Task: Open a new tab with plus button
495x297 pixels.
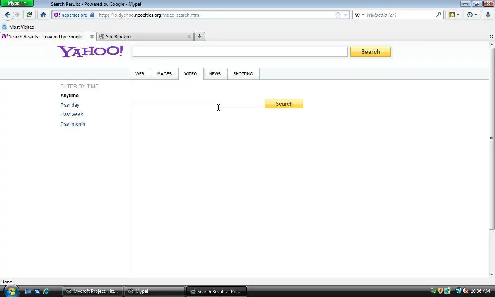Action: [x=200, y=36]
